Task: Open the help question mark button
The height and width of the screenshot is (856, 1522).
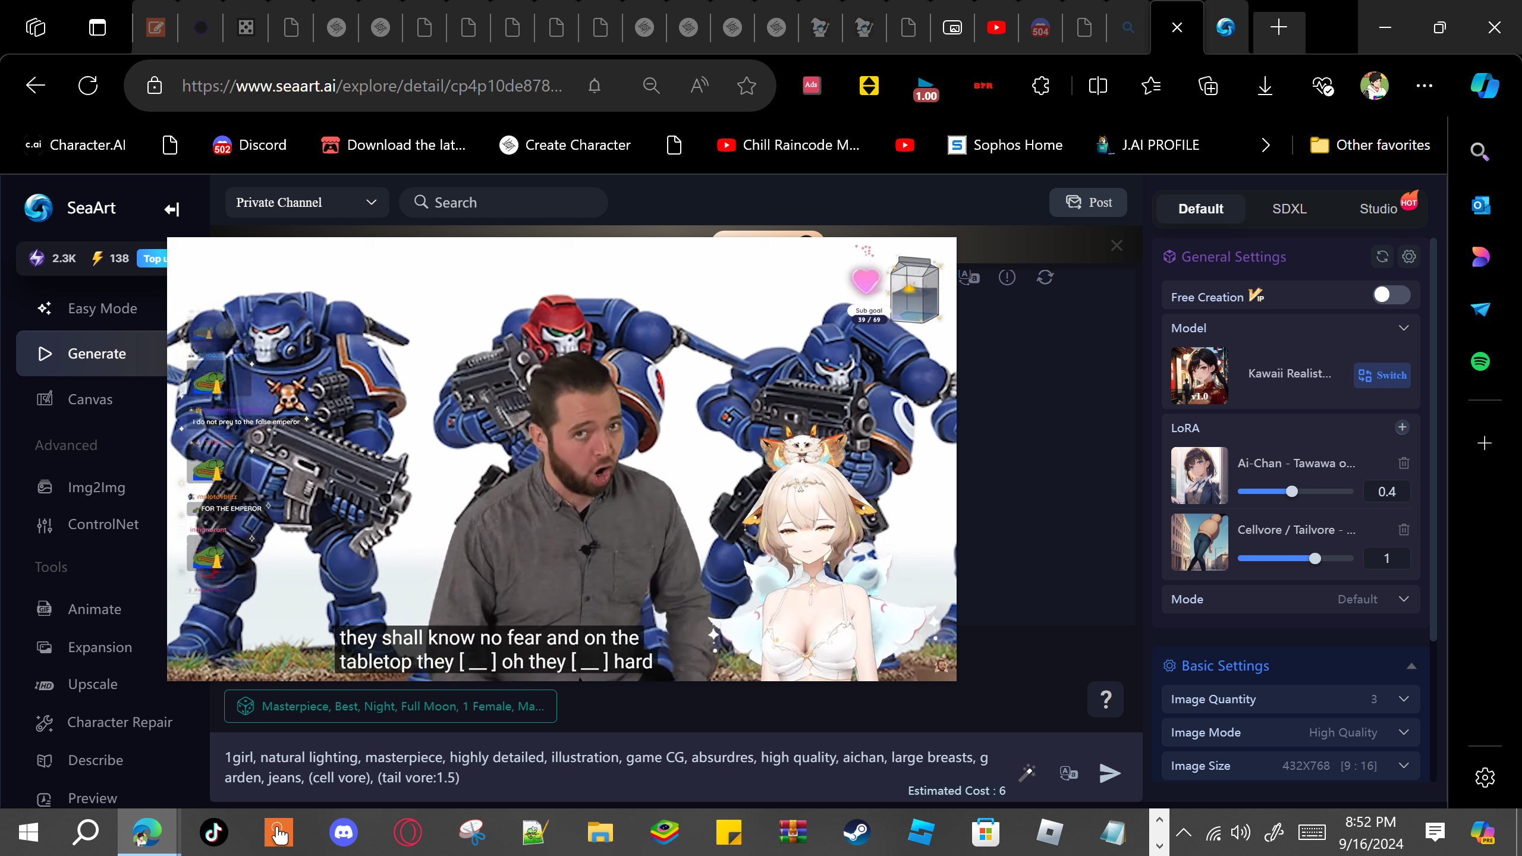Action: (1105, 700)
